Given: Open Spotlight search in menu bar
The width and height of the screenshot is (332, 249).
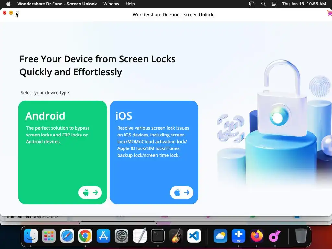Looking at the screenshot, I should pyautogui.click(x=263, y=4).
